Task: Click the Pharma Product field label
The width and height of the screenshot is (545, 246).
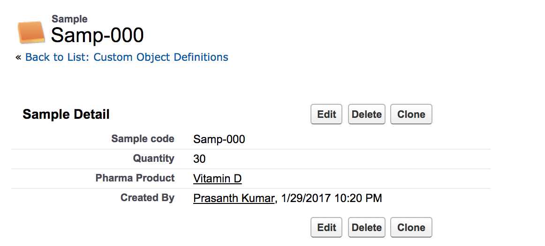Action: point(135,178)
